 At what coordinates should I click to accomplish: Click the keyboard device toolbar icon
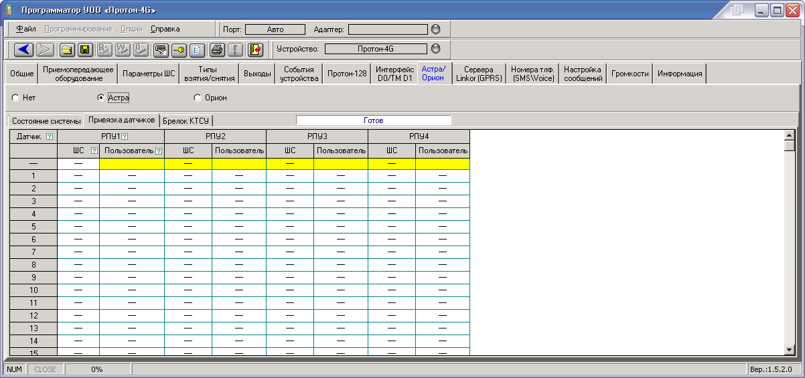tap(161, 49)
